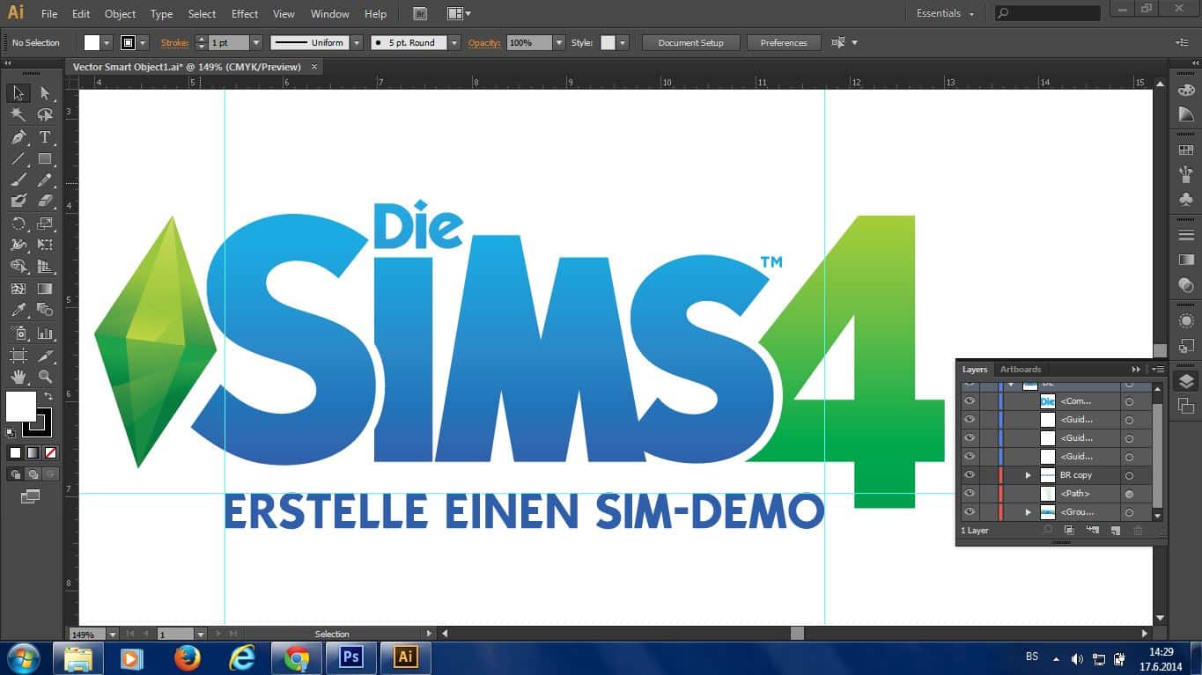Open the Opacity percentage dropdown
1202x675 pixels.
pos(558,42)
